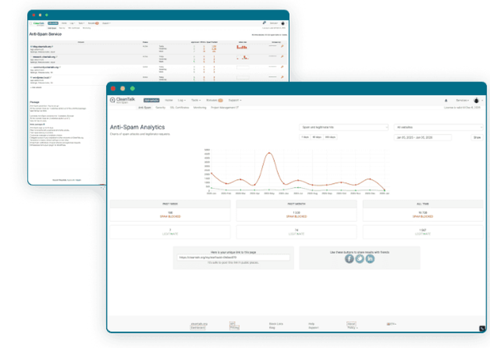
Task: Click the unique page link input field
Action: pyautogui.click(x=234, y=257)
